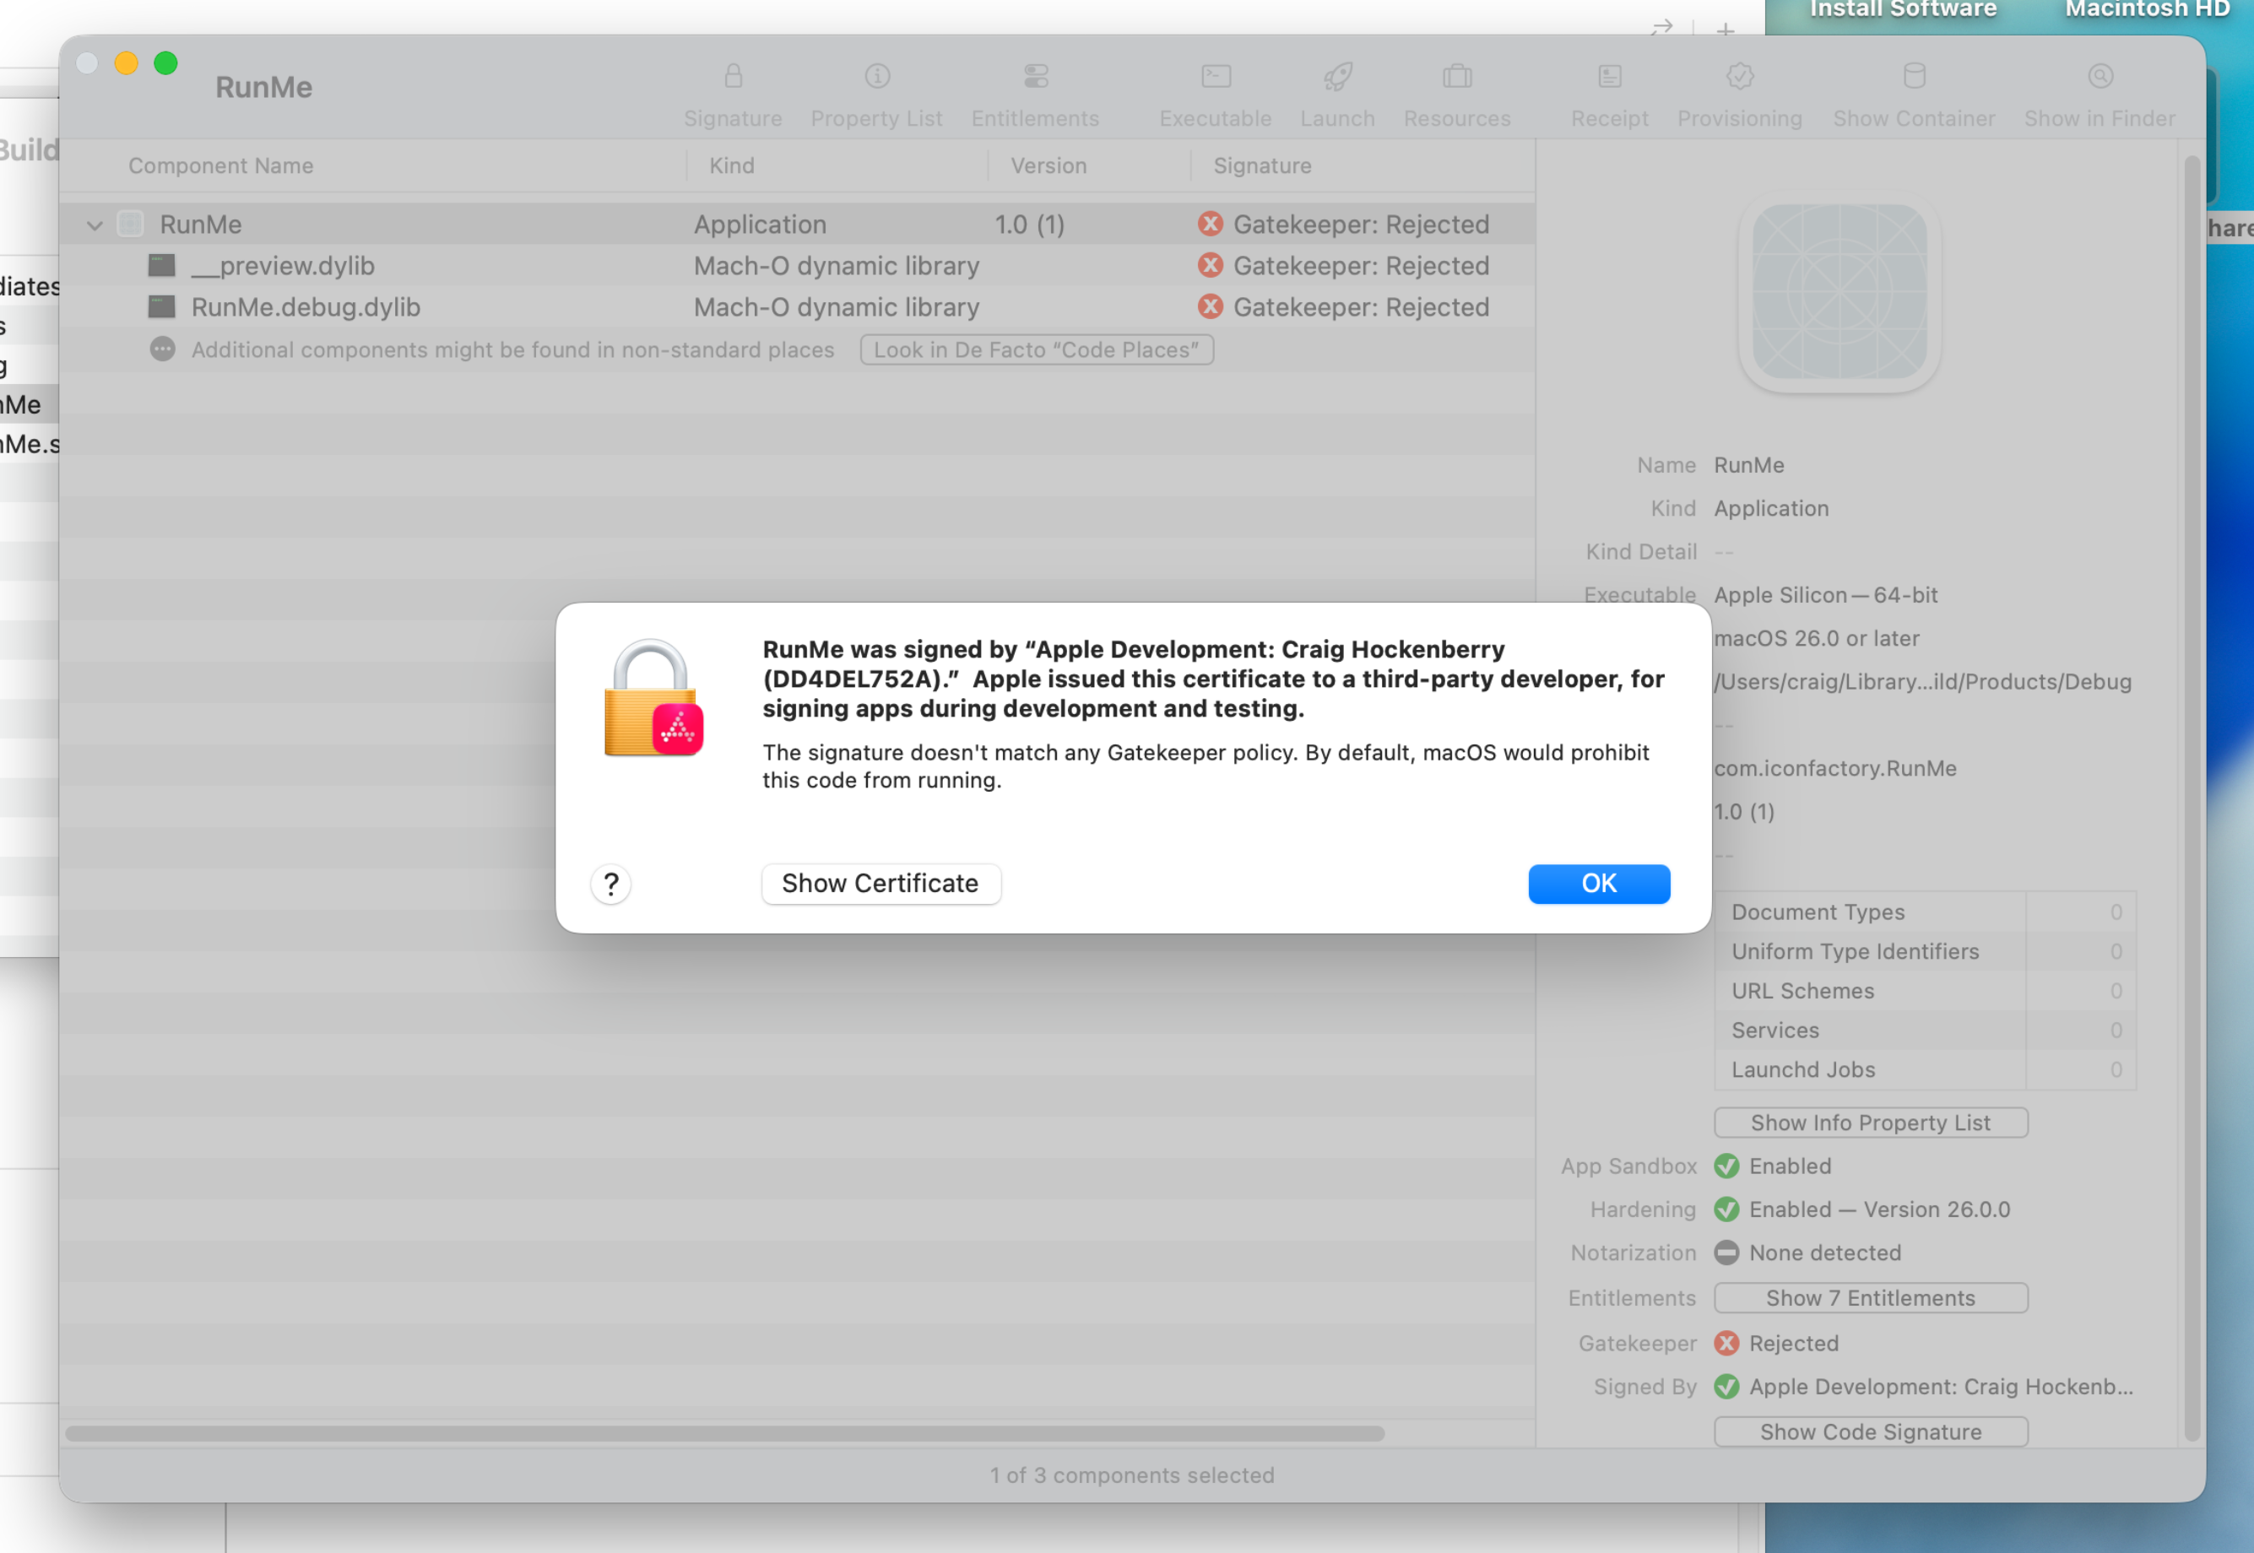Click the RunMe application row icon
This screenshot has width=2254, height=1553.
(130, 224)
